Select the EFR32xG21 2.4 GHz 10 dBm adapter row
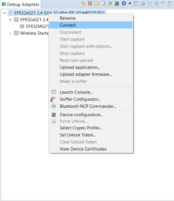 point(57,13)
